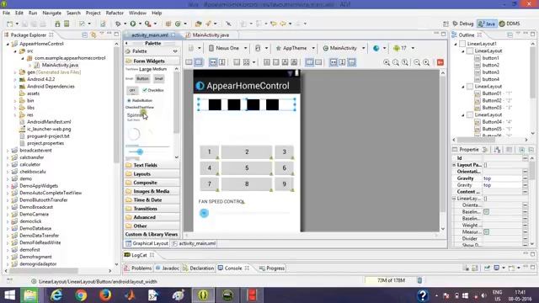Expand the Advanced palette category
The image size is (539, 303).
click(152, 217)
